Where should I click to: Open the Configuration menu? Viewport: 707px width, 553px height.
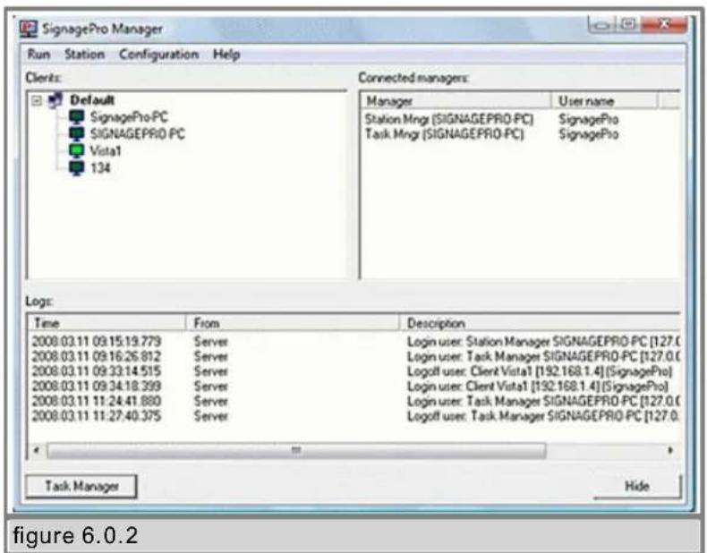click(158, 55)
